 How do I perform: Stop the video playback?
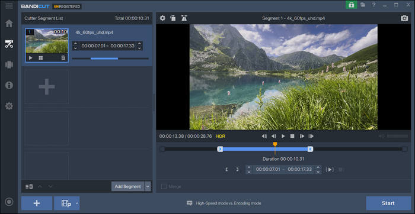point(292,136)
